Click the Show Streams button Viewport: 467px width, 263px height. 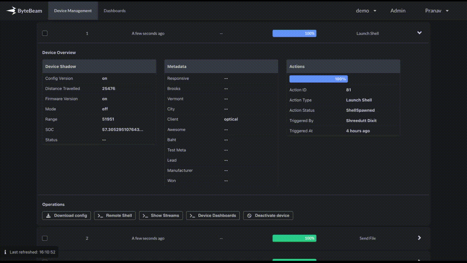coord(161,216)
